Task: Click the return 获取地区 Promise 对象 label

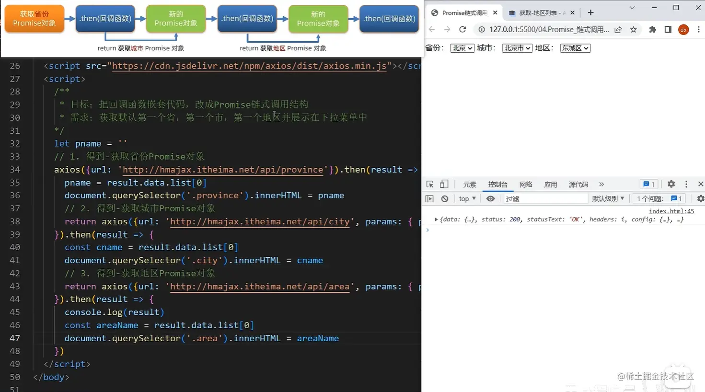Action: [283, 48]
